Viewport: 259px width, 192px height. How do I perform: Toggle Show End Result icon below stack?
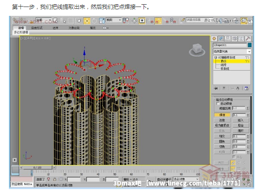pyautogui.click(x=224, y=88)
